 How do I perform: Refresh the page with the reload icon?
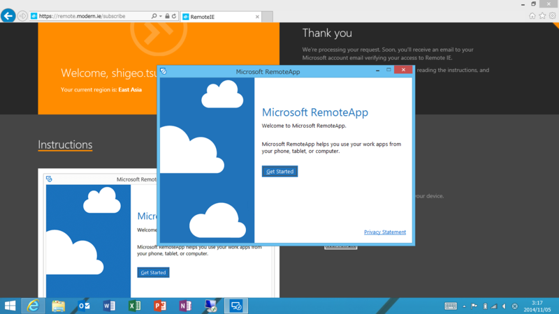(174, 16)
